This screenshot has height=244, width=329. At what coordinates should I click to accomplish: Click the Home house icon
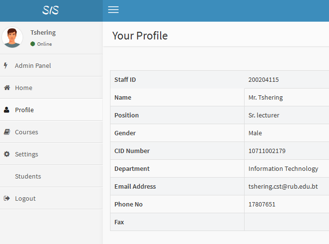(x=7, y=88)
